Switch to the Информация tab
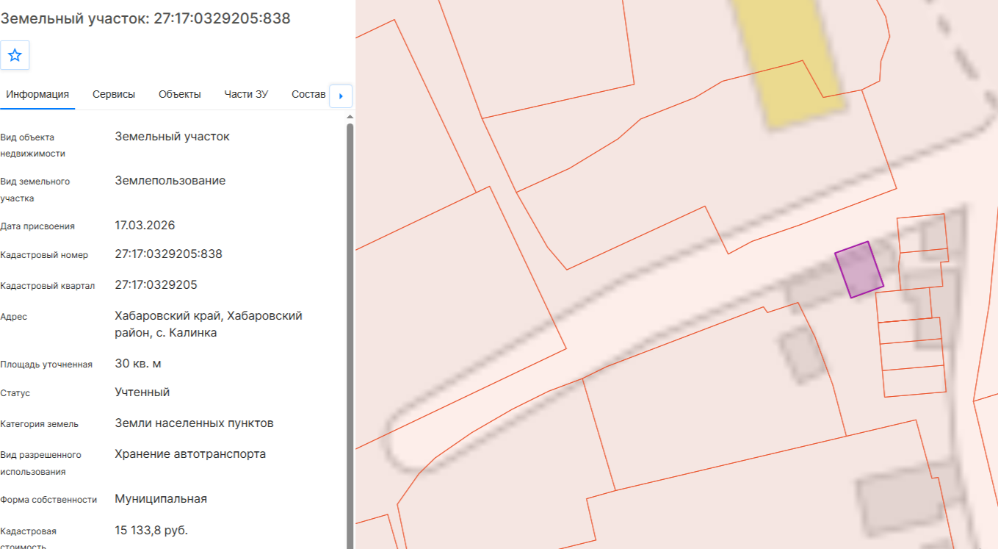The height and width of the screenshot is (549, 998). tap(37, 94)
